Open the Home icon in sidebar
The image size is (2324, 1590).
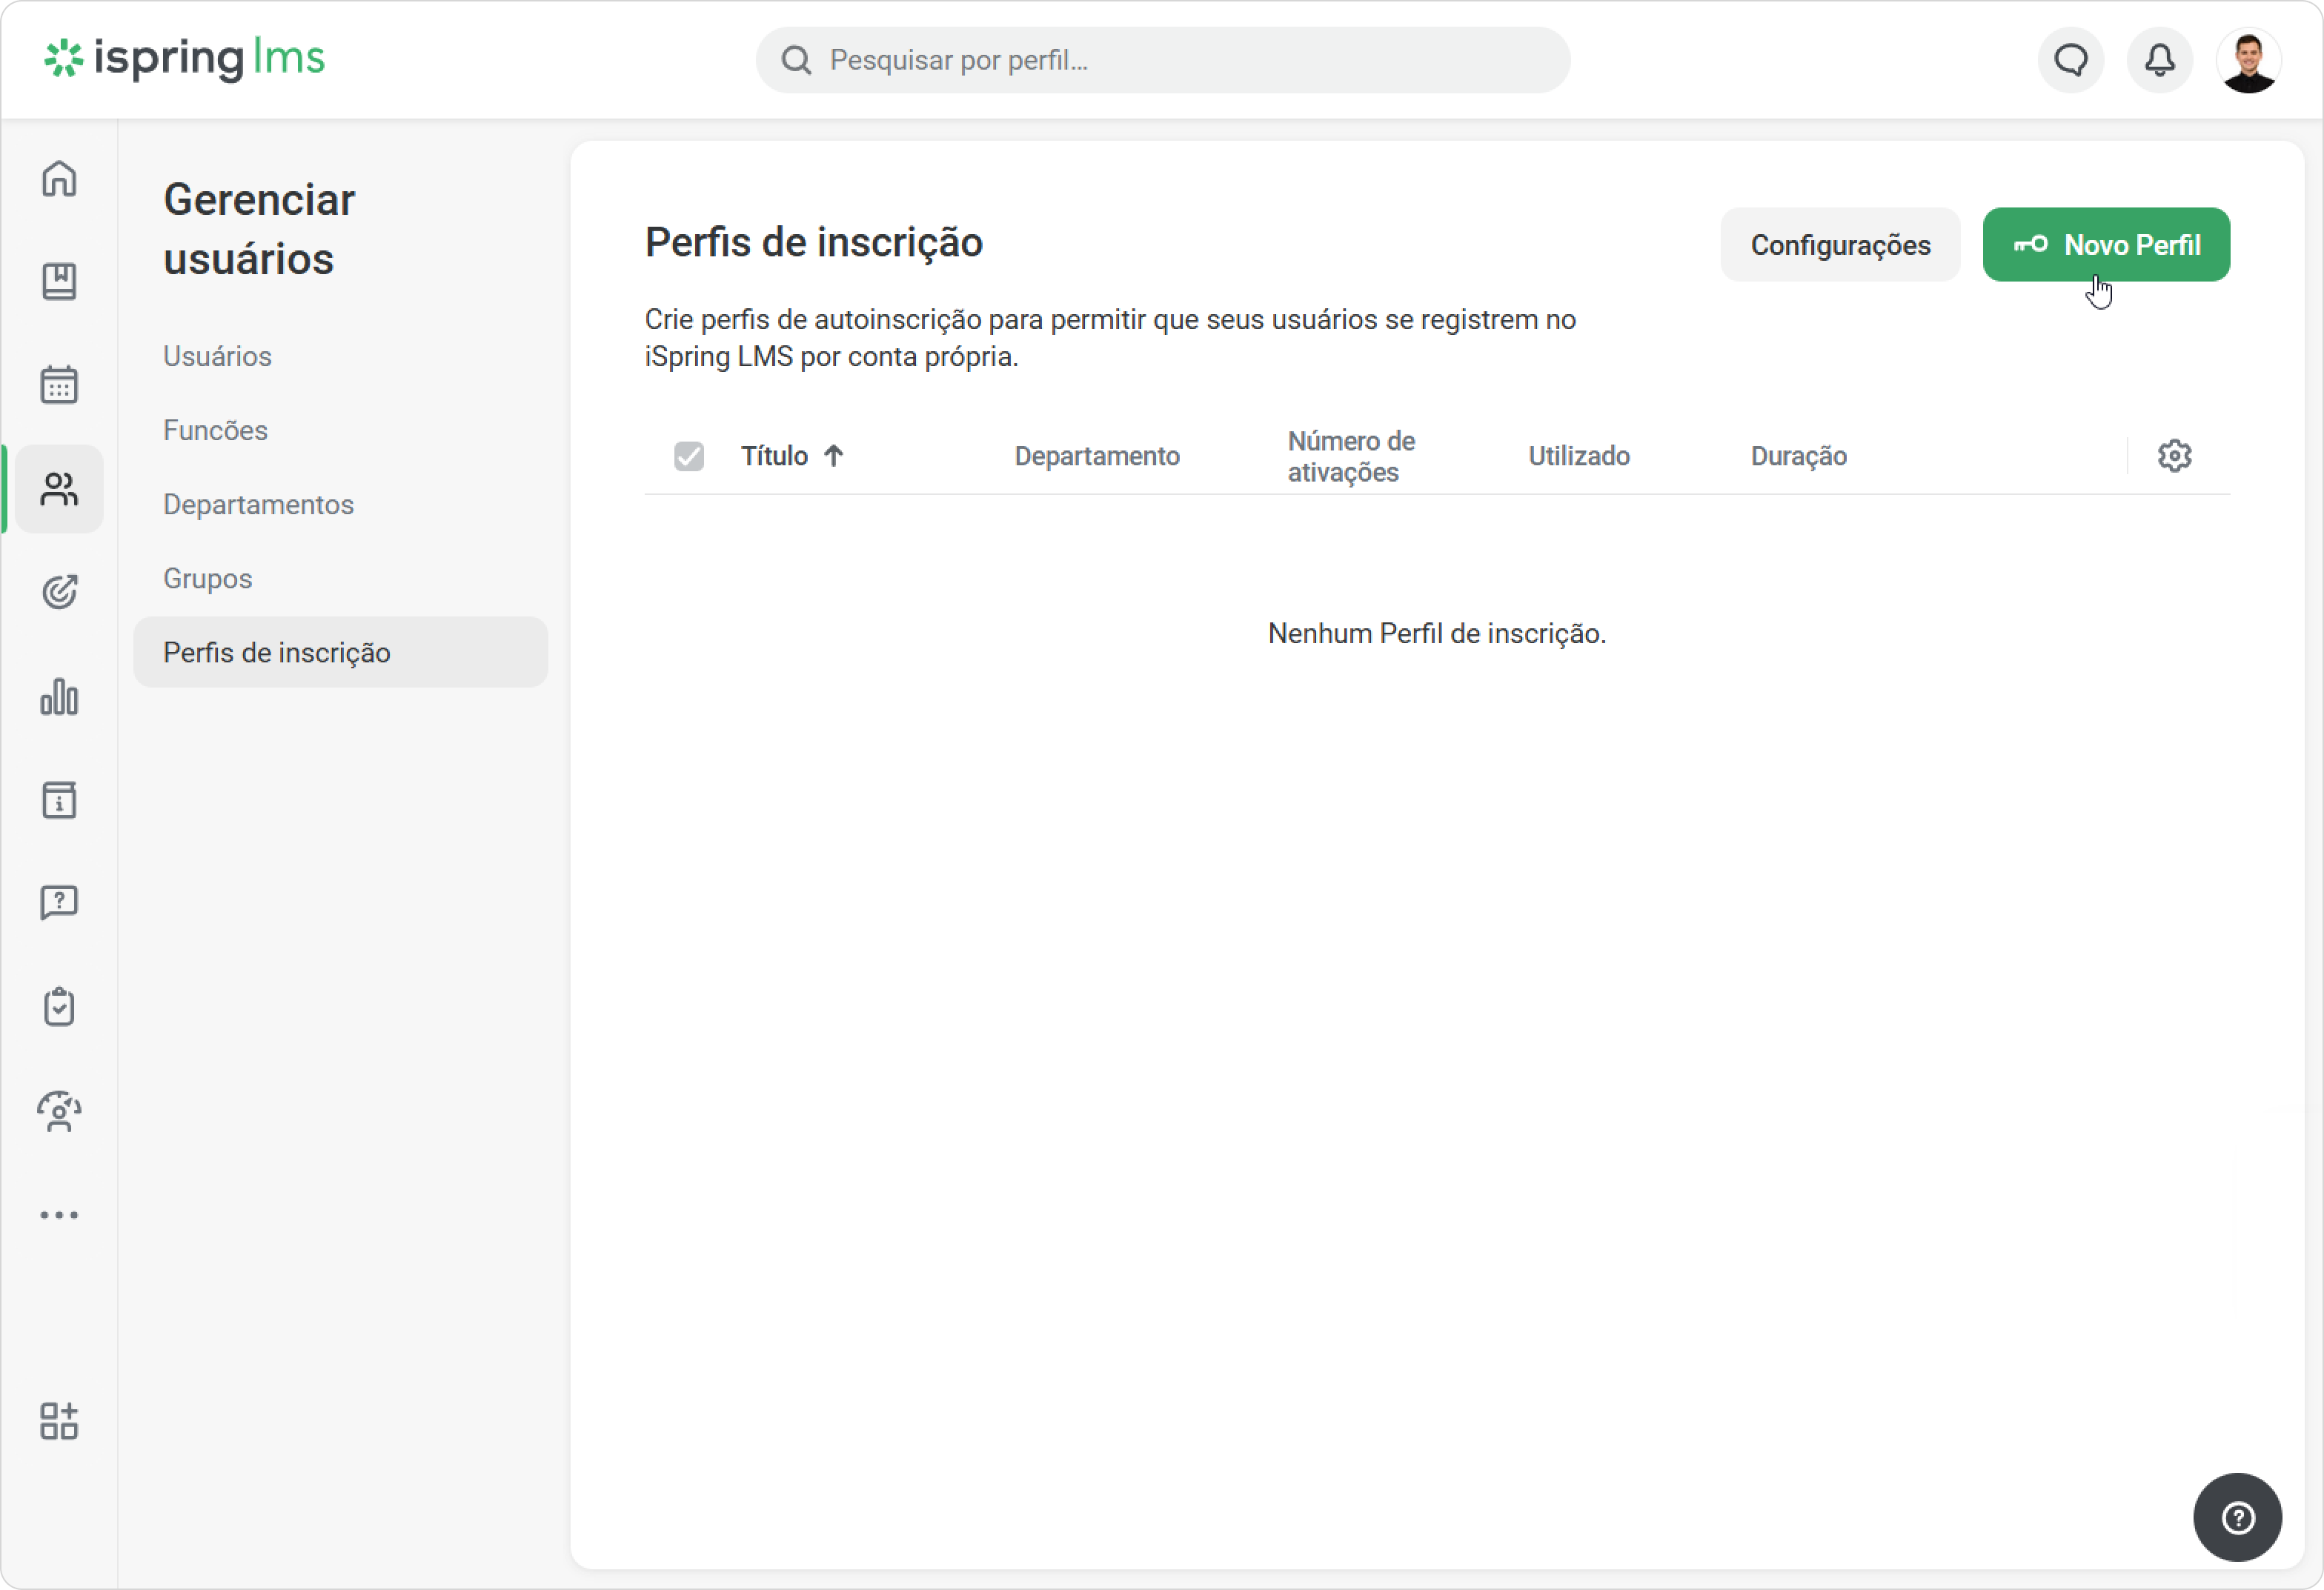click(59, 179)
